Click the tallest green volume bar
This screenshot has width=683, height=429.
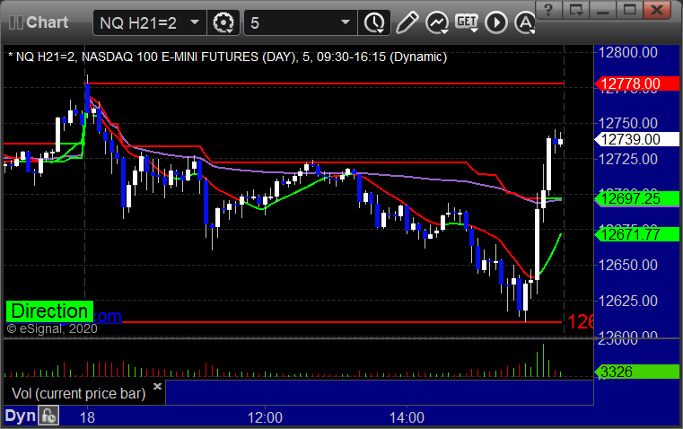543,360
